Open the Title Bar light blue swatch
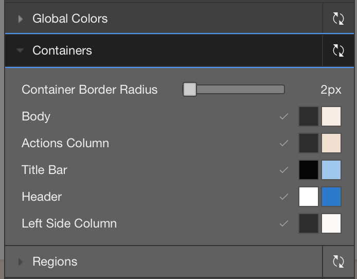357x279 pixels. [331, 170]
